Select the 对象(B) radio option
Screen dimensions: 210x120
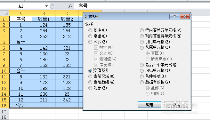tap(98, 88)
